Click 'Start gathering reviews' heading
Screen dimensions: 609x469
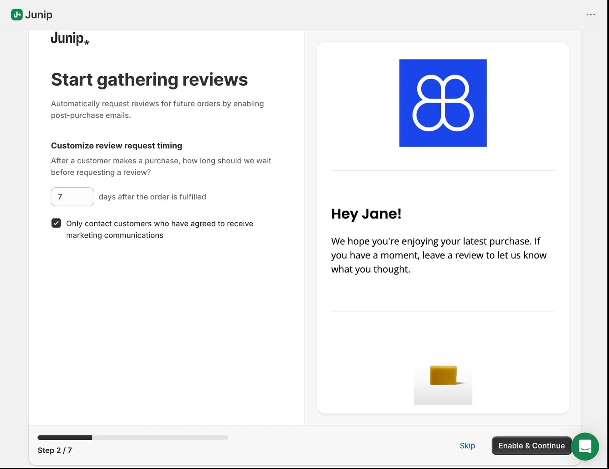[x=149, y=80]
